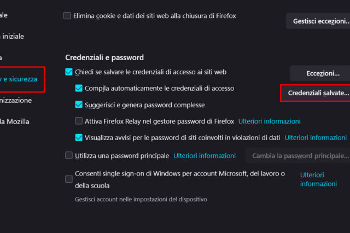Open 'Credenziali salvate...' saved logins
This screenshot has width=350, height=233.
pyautogui.click(x=316, y=93)
